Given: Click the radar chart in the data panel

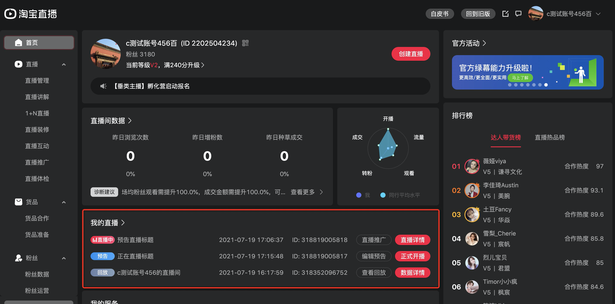Looking at the screenshot, I should pyautogui.click(x=388, y=148).
